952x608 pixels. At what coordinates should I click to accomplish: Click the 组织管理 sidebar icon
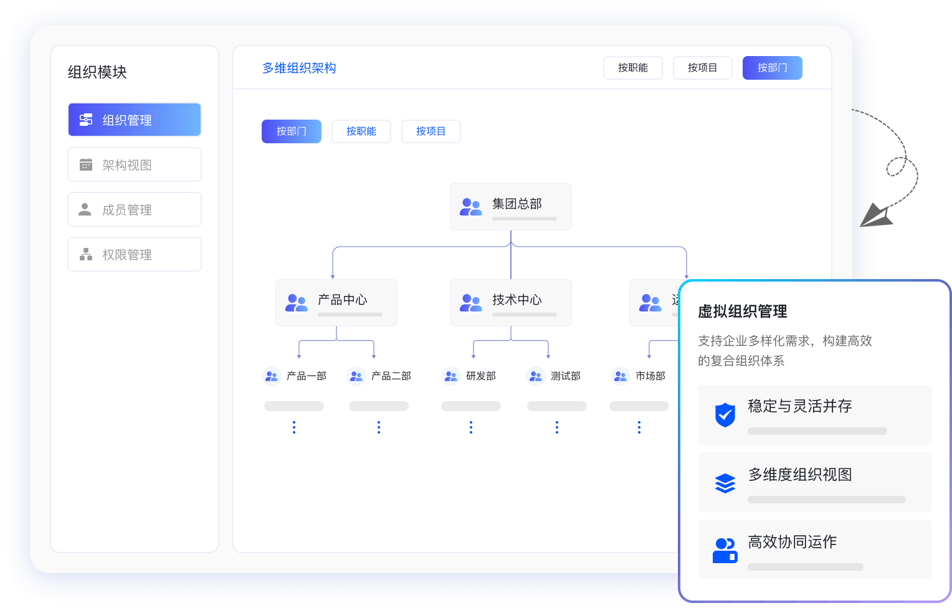[86, 120]
